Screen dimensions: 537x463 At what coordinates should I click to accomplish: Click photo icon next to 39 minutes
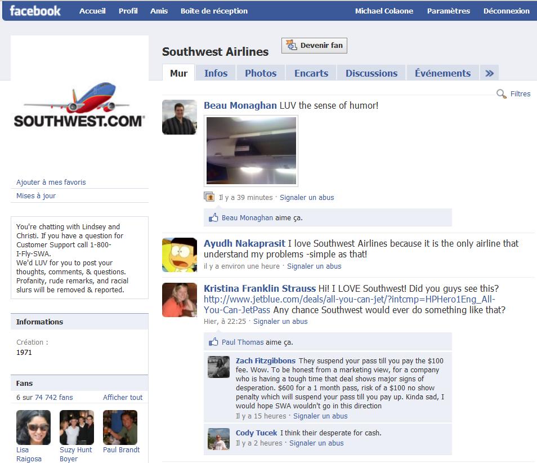tap(209, 197)
